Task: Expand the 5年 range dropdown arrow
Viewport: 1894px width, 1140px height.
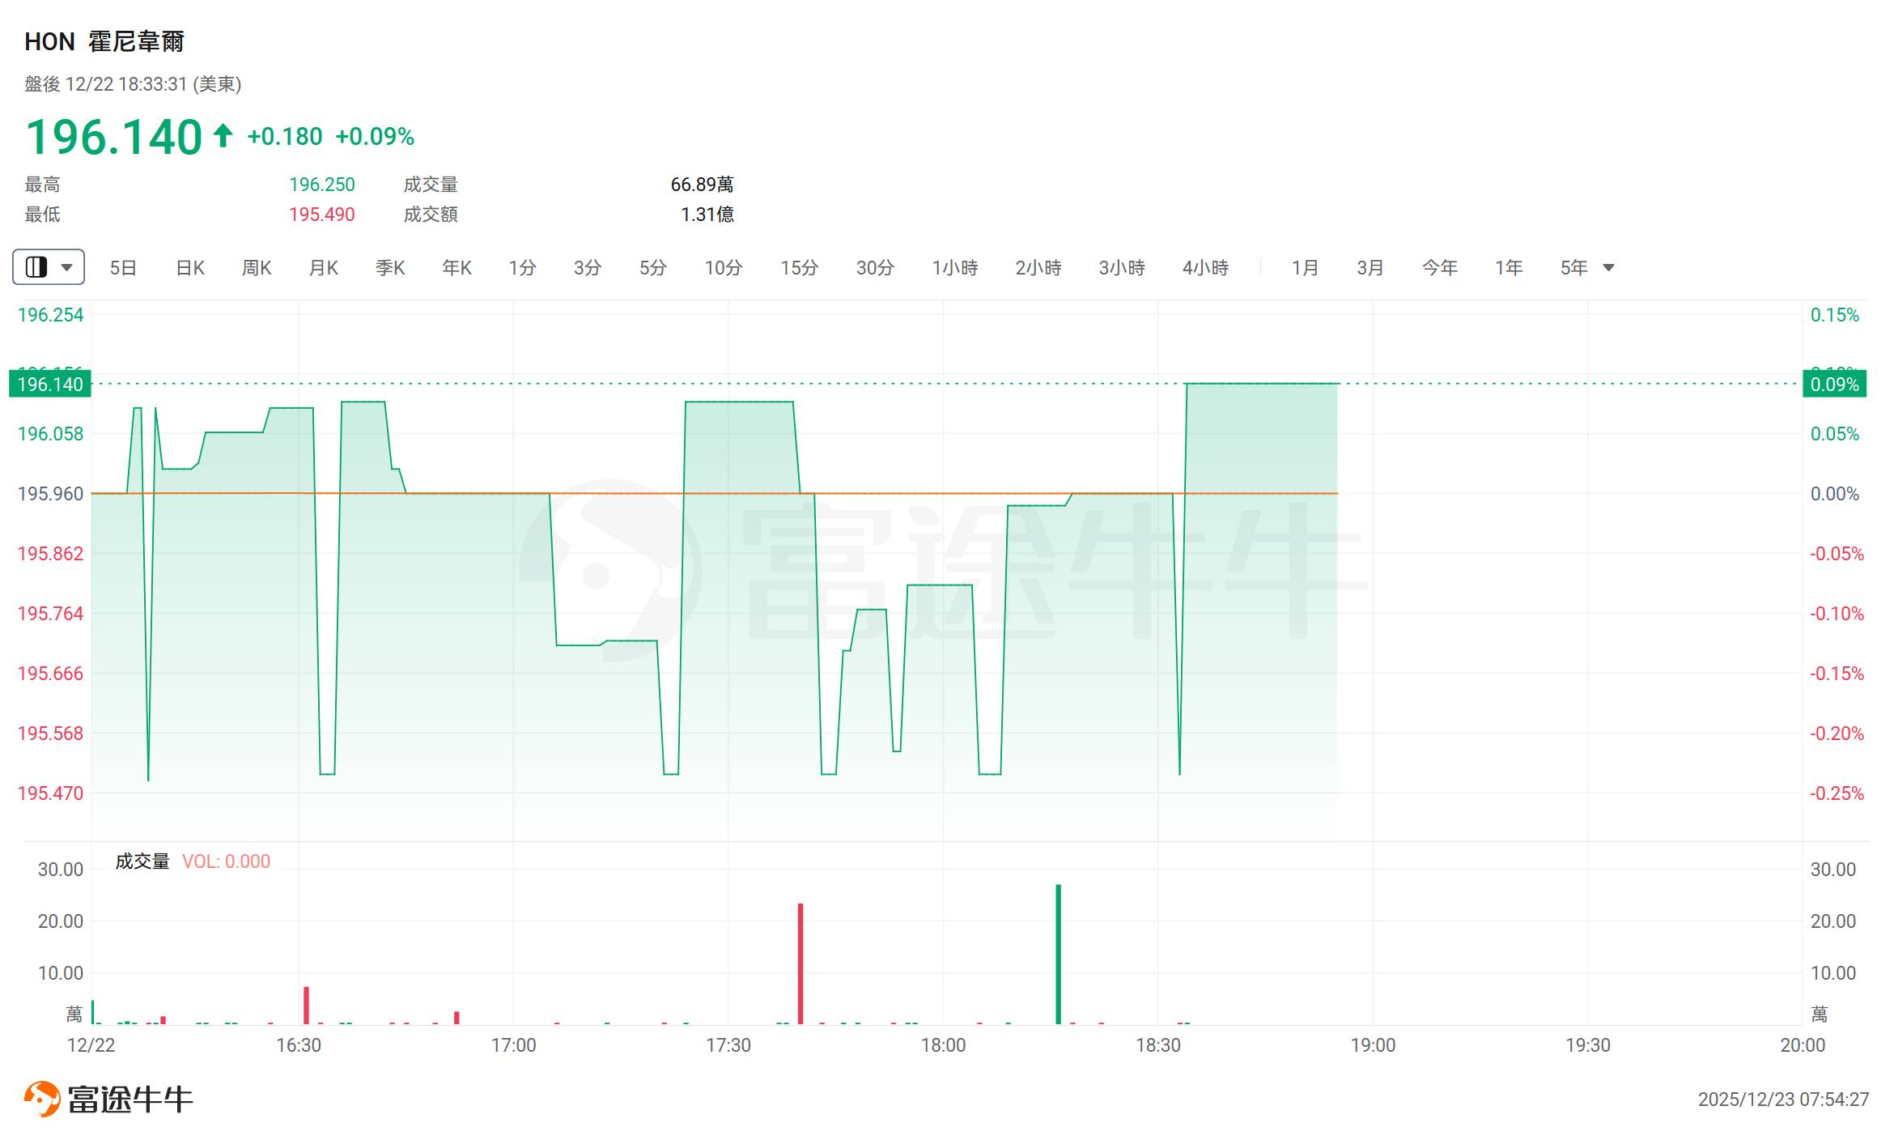Action: click(1608, 267)
